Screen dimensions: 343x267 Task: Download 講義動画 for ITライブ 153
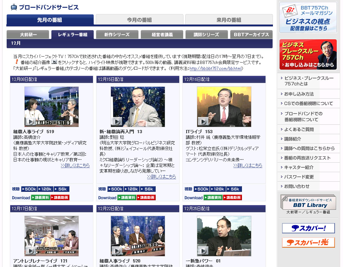[232, 197]
